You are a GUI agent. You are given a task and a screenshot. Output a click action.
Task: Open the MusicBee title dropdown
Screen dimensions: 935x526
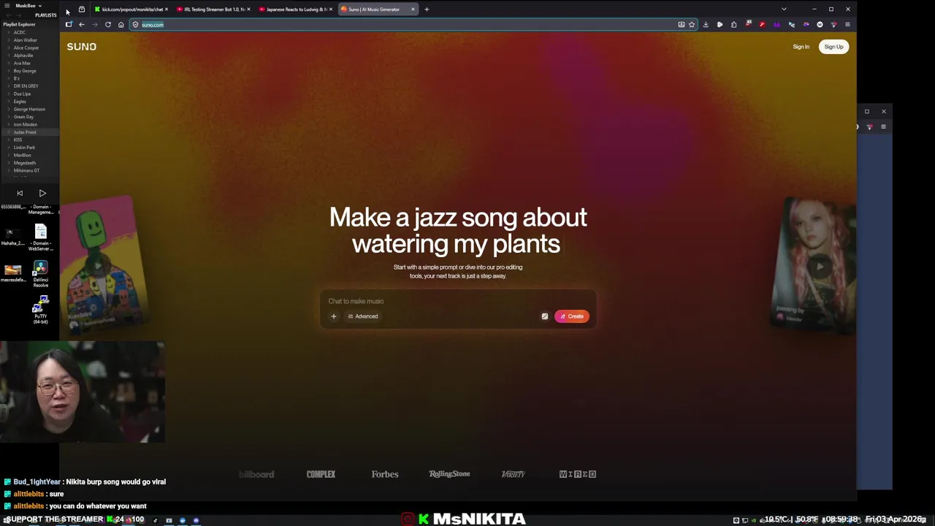pyautogui.click(x=29, y=6)
